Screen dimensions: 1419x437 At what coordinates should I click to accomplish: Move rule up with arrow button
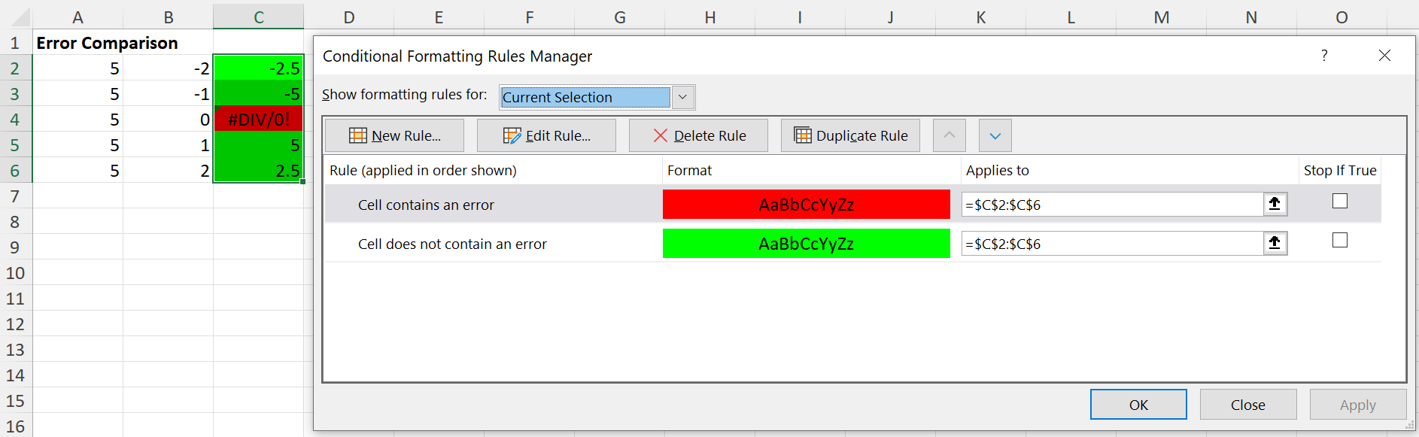tap(949, 135)
